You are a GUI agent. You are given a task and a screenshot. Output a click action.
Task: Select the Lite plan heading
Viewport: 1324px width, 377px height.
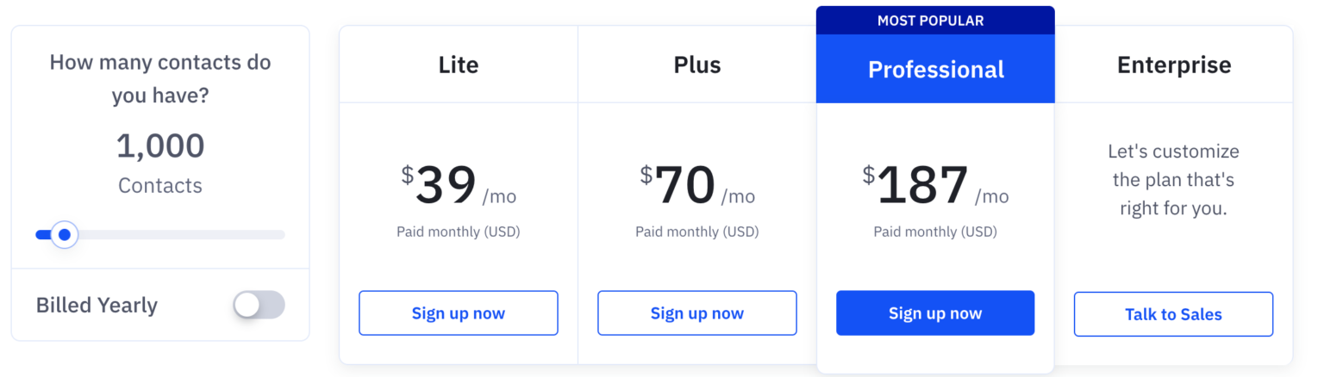coord(458,65)
